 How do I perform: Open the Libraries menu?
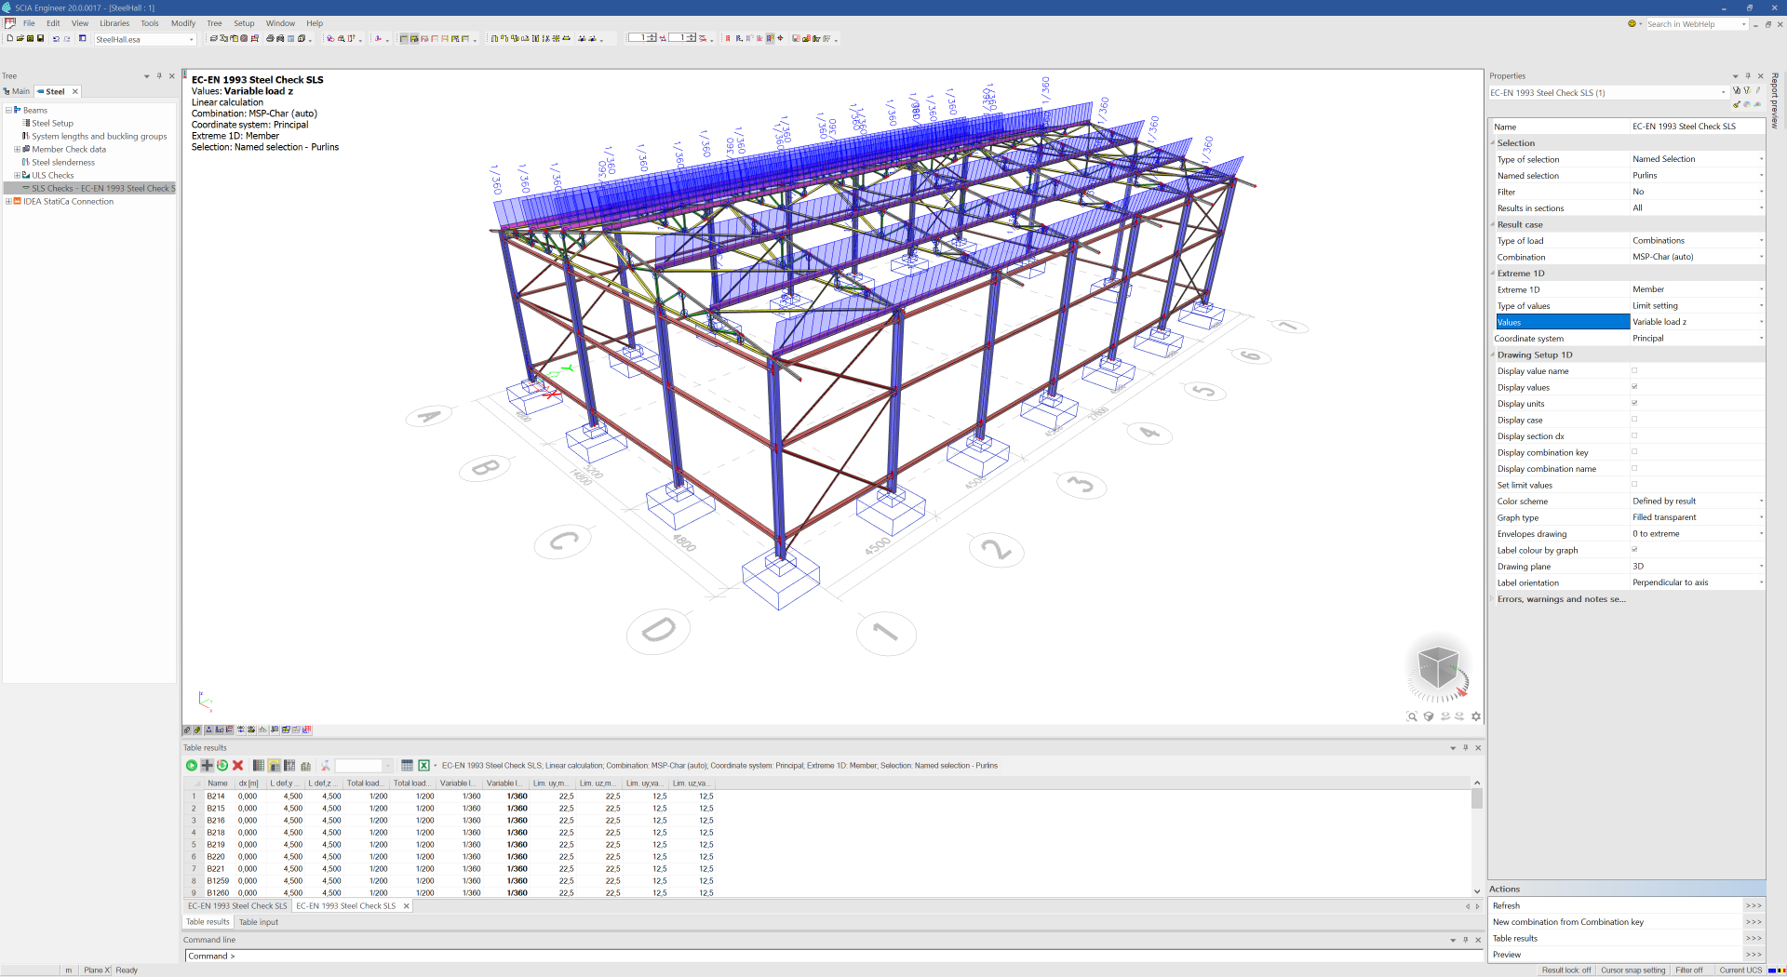(114, 23)
